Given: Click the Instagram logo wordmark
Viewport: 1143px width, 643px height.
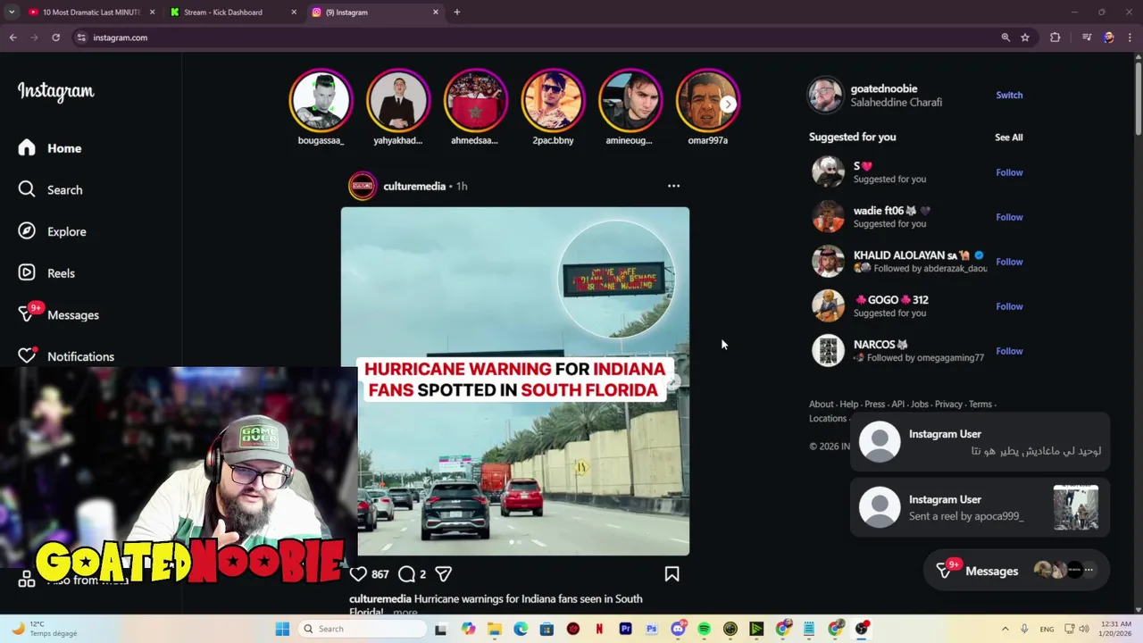Looking at the screenshot, I should pyautogui.click(x=55, y=91).
